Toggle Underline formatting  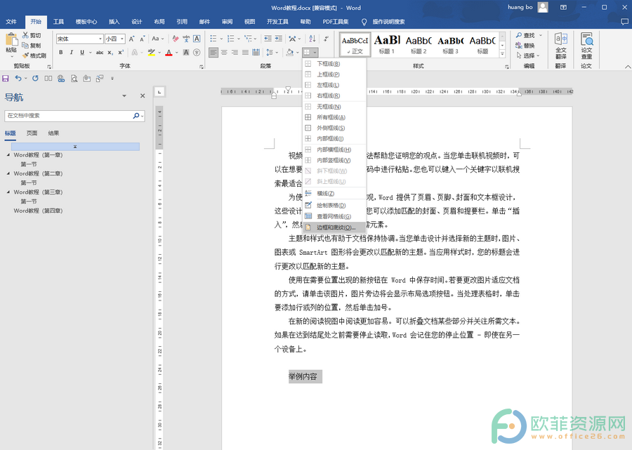[x=82, y=53]
